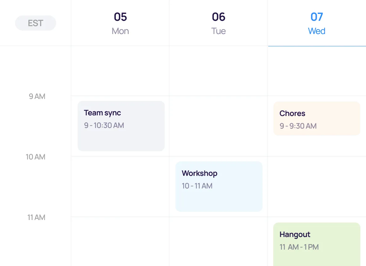Select the empty Monday 11 AM slot
The image size is (366, 266).
[120, 241]
